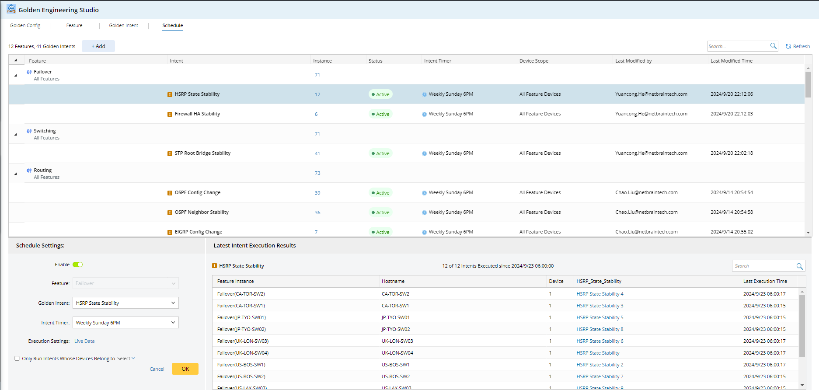
Task: Open the Golden Config tab
Action: tap(25, 25)
